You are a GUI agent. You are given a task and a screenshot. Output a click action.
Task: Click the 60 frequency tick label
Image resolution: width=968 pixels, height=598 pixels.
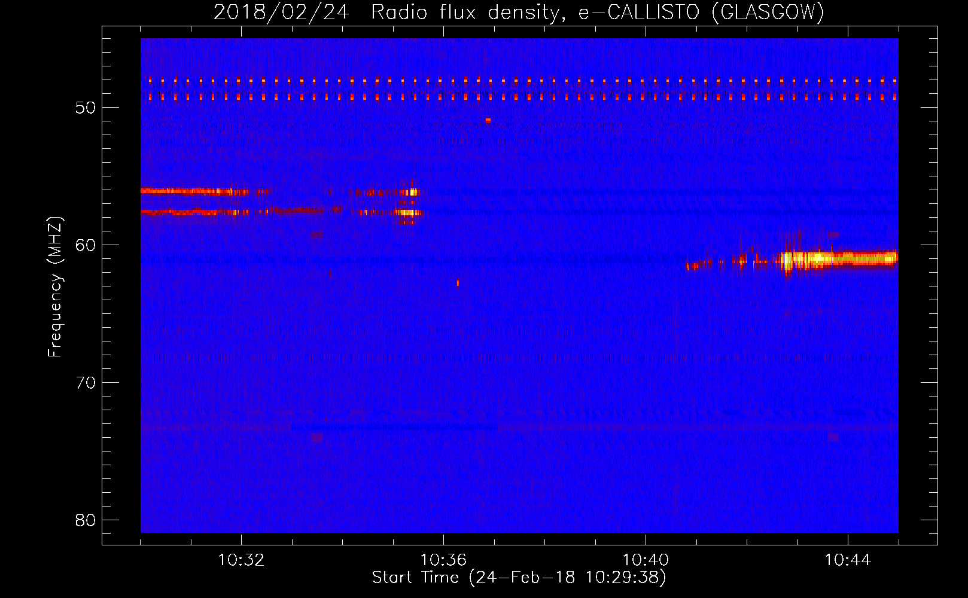coord(86,245)
